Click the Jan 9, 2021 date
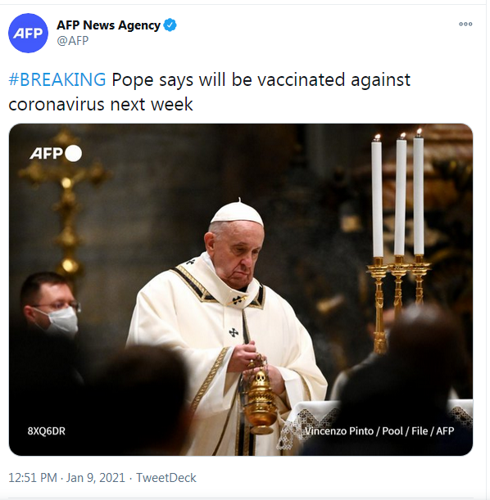The height and width of the screenshot is (500, 490). coord(95,478)
